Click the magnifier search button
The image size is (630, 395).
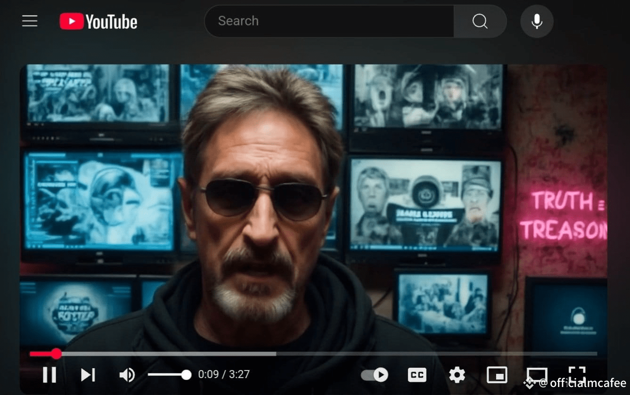(x=480, y=21)
